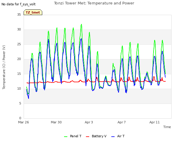Viewport: 189px width, 142px height.
Task: Click the Time x-axis label
Action: (x=167, y=127)
